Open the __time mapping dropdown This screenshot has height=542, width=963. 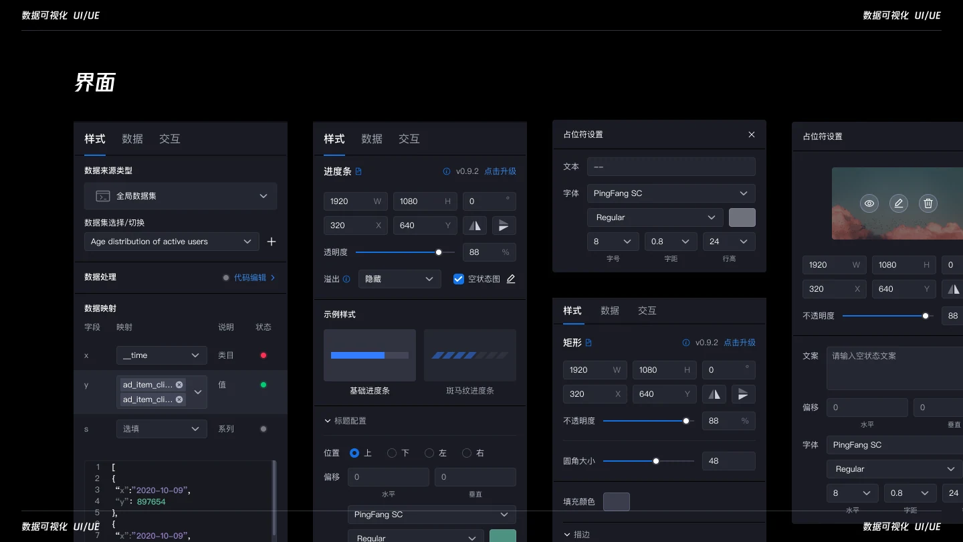pyautogui.click(x=162, y=355)
